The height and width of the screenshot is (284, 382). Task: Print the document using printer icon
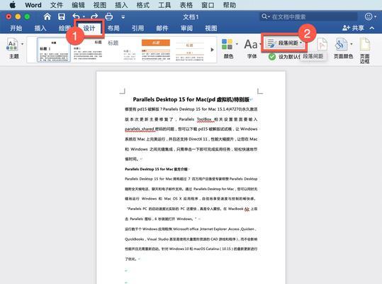click(x=108, y=16)
